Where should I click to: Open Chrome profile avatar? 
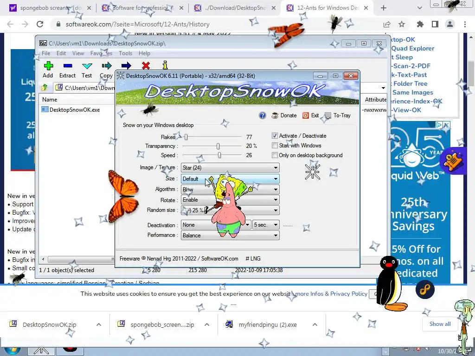pyautogui.click(x=450, y=24)
